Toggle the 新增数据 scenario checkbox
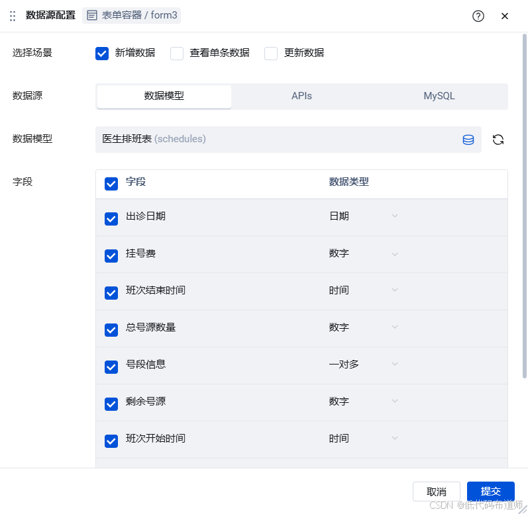Viewport: 528px width, 514px height. pyautogui.click(x=102, y=53)
